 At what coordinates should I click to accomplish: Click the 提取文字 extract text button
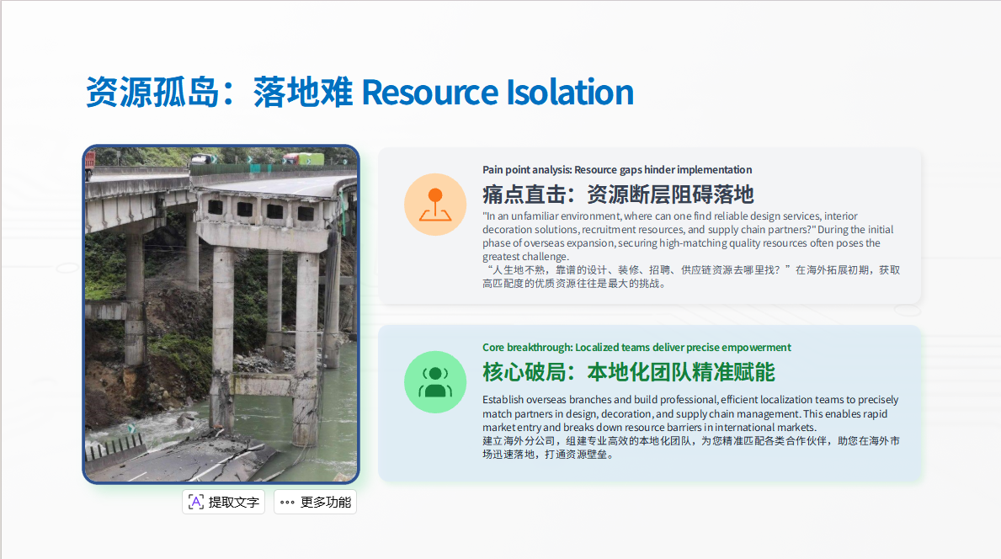coord(223,503)
